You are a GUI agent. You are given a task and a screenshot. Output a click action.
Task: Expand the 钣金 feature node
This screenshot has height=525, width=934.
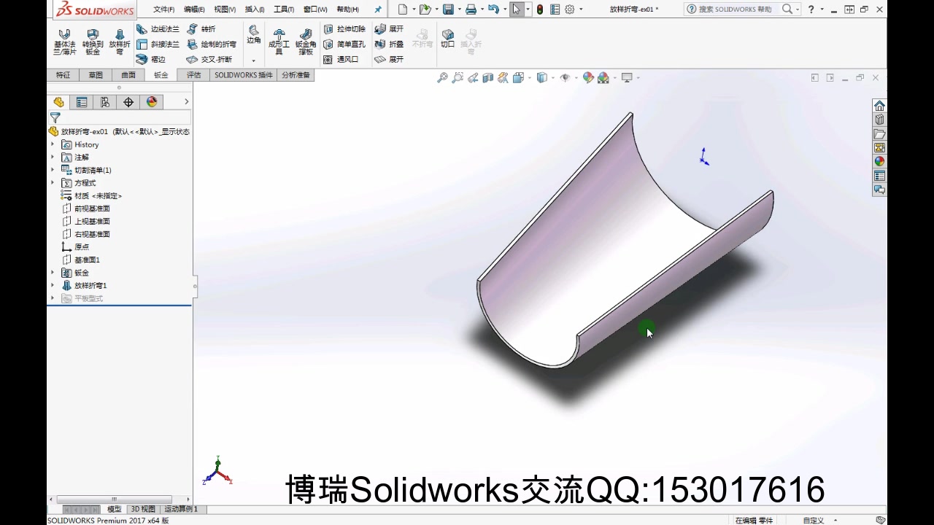pyautogui.click(x=53, y=273)
